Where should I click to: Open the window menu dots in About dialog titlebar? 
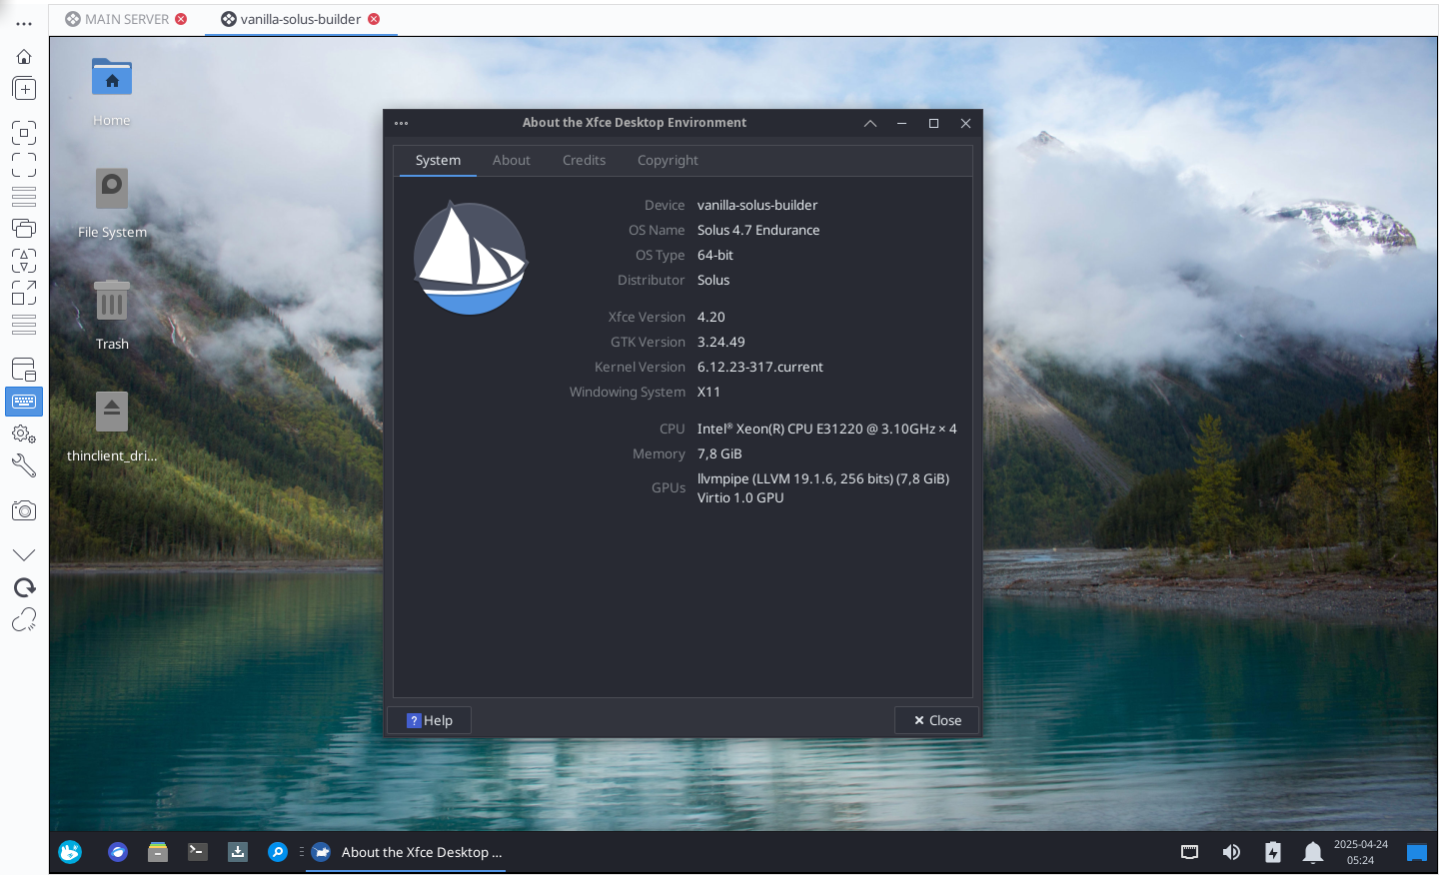[x=402, y=123]
